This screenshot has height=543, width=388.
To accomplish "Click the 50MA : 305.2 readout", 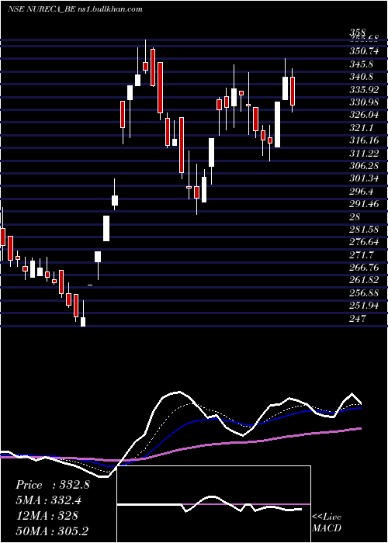I will (53, 531).
